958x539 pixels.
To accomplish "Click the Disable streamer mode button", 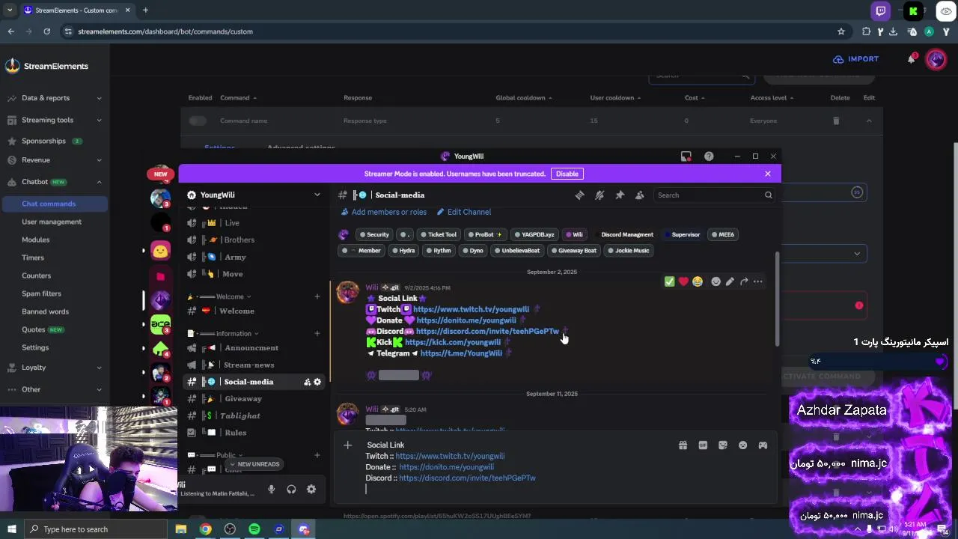I will tap(567, 174).
